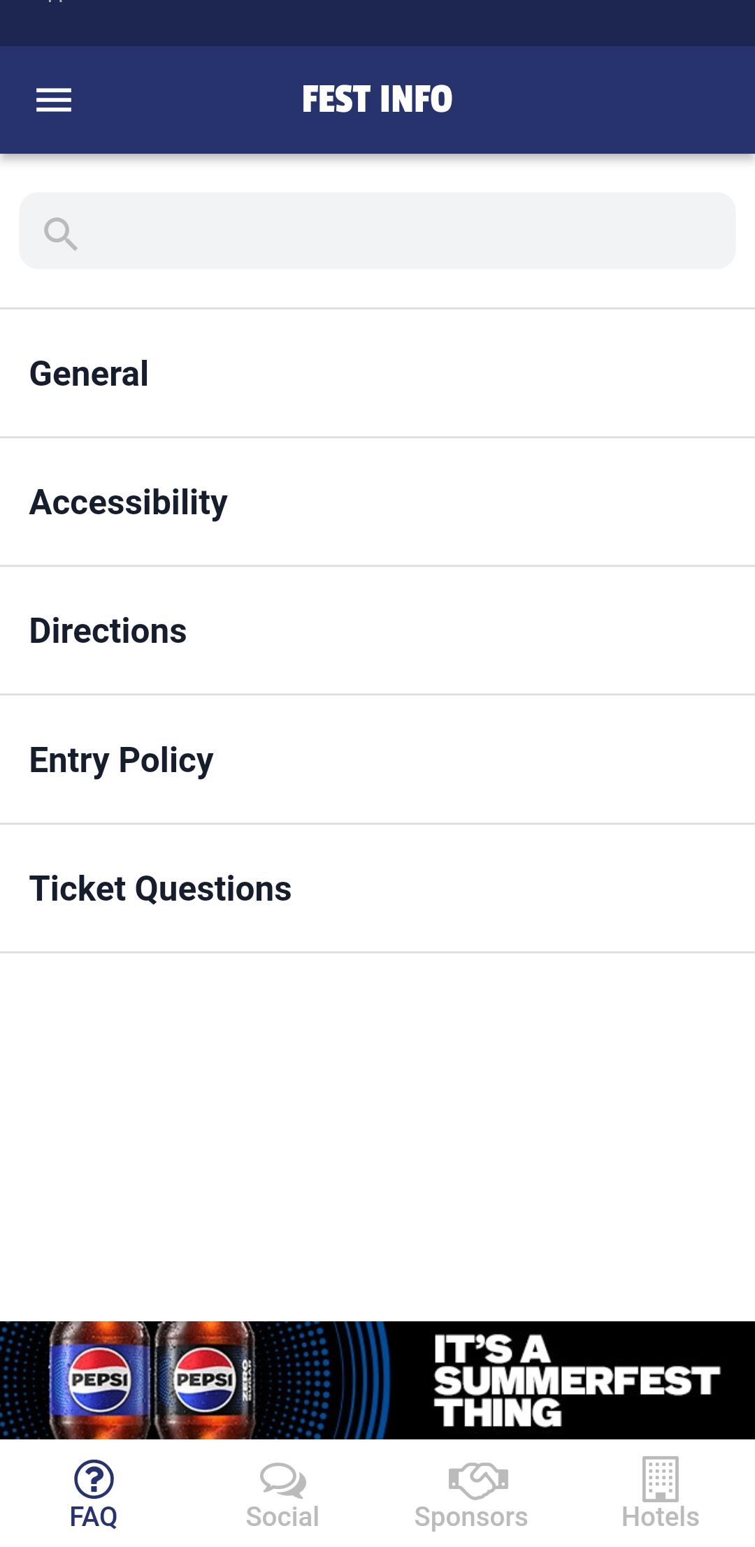Expand the General FAQ section
This screenshot has height=1547, width=755.
[377, 374]
